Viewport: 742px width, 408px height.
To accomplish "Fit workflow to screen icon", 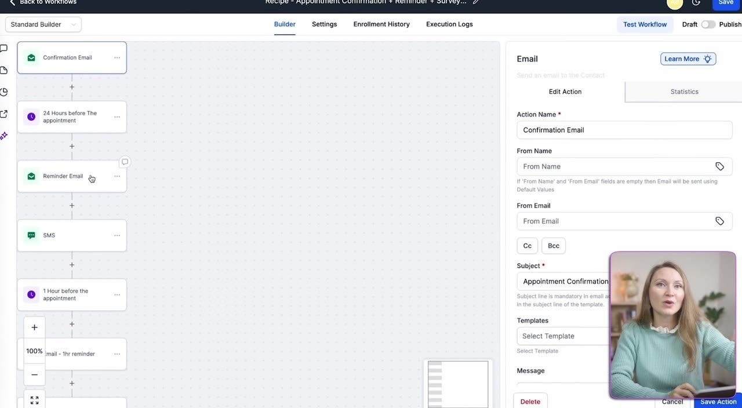I will (34, 400).
